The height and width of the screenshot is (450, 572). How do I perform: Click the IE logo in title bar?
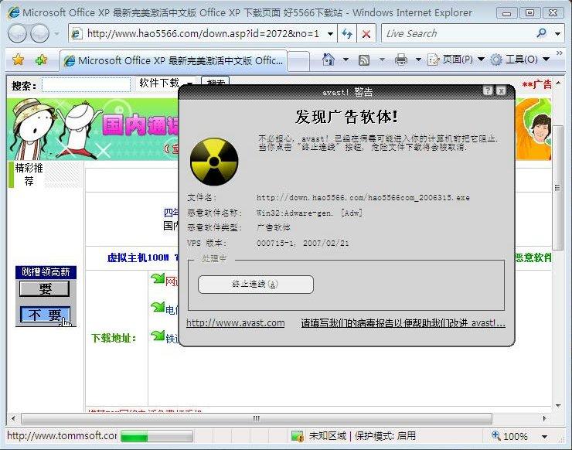tap(13, 12)
